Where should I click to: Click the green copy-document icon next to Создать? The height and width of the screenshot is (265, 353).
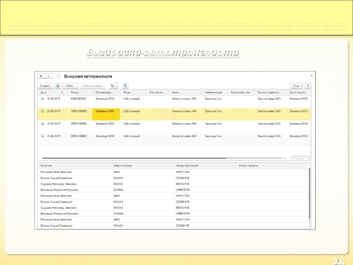coord(58,86)
